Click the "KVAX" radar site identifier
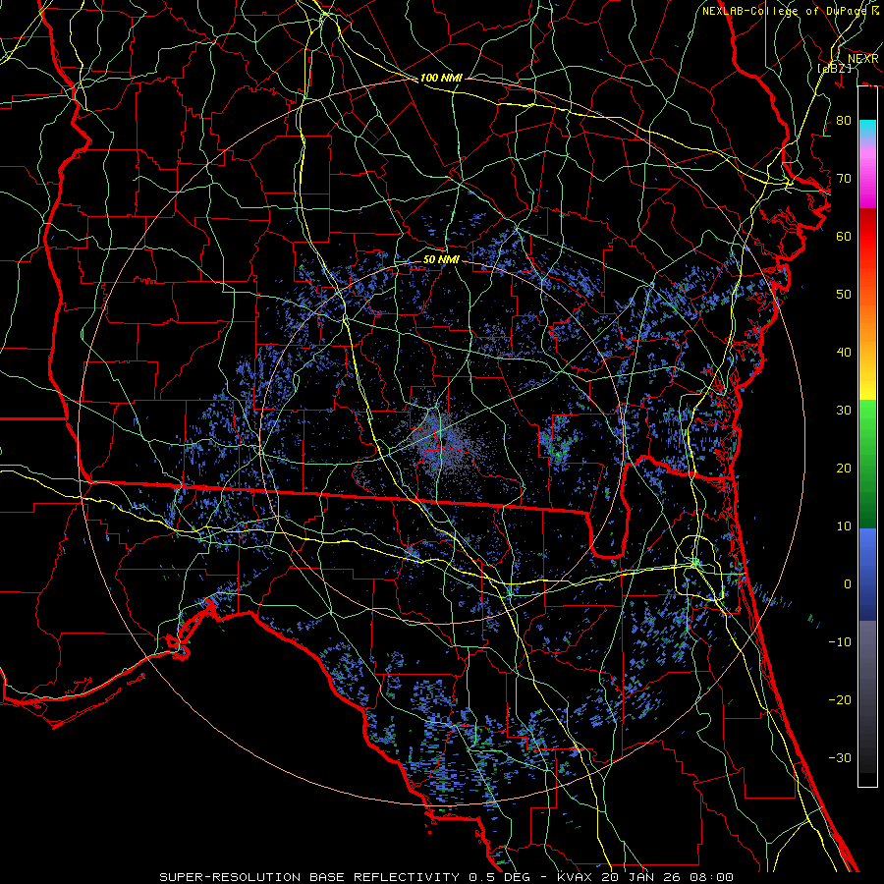This screenshot has height=884, width=884. click(577, 877)
